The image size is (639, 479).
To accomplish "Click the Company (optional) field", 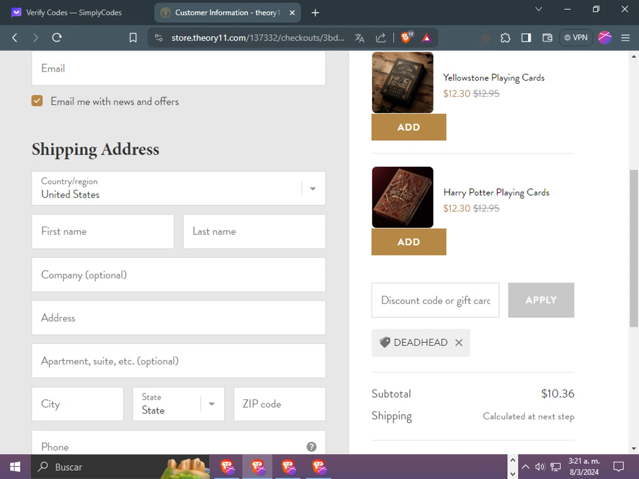I will [x=178, y=275].
